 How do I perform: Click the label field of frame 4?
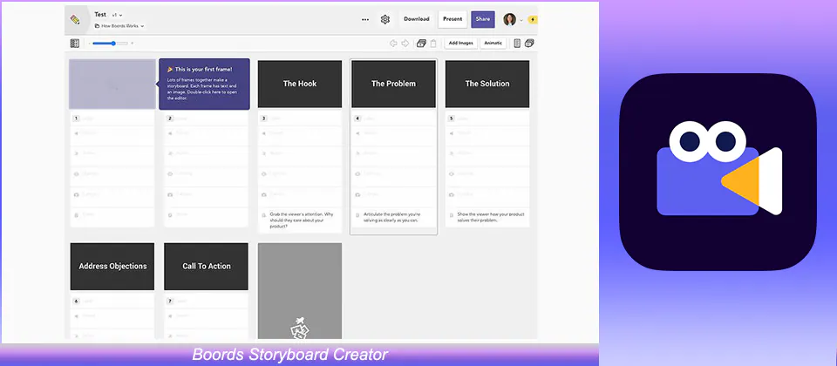(x=393, y=119)
